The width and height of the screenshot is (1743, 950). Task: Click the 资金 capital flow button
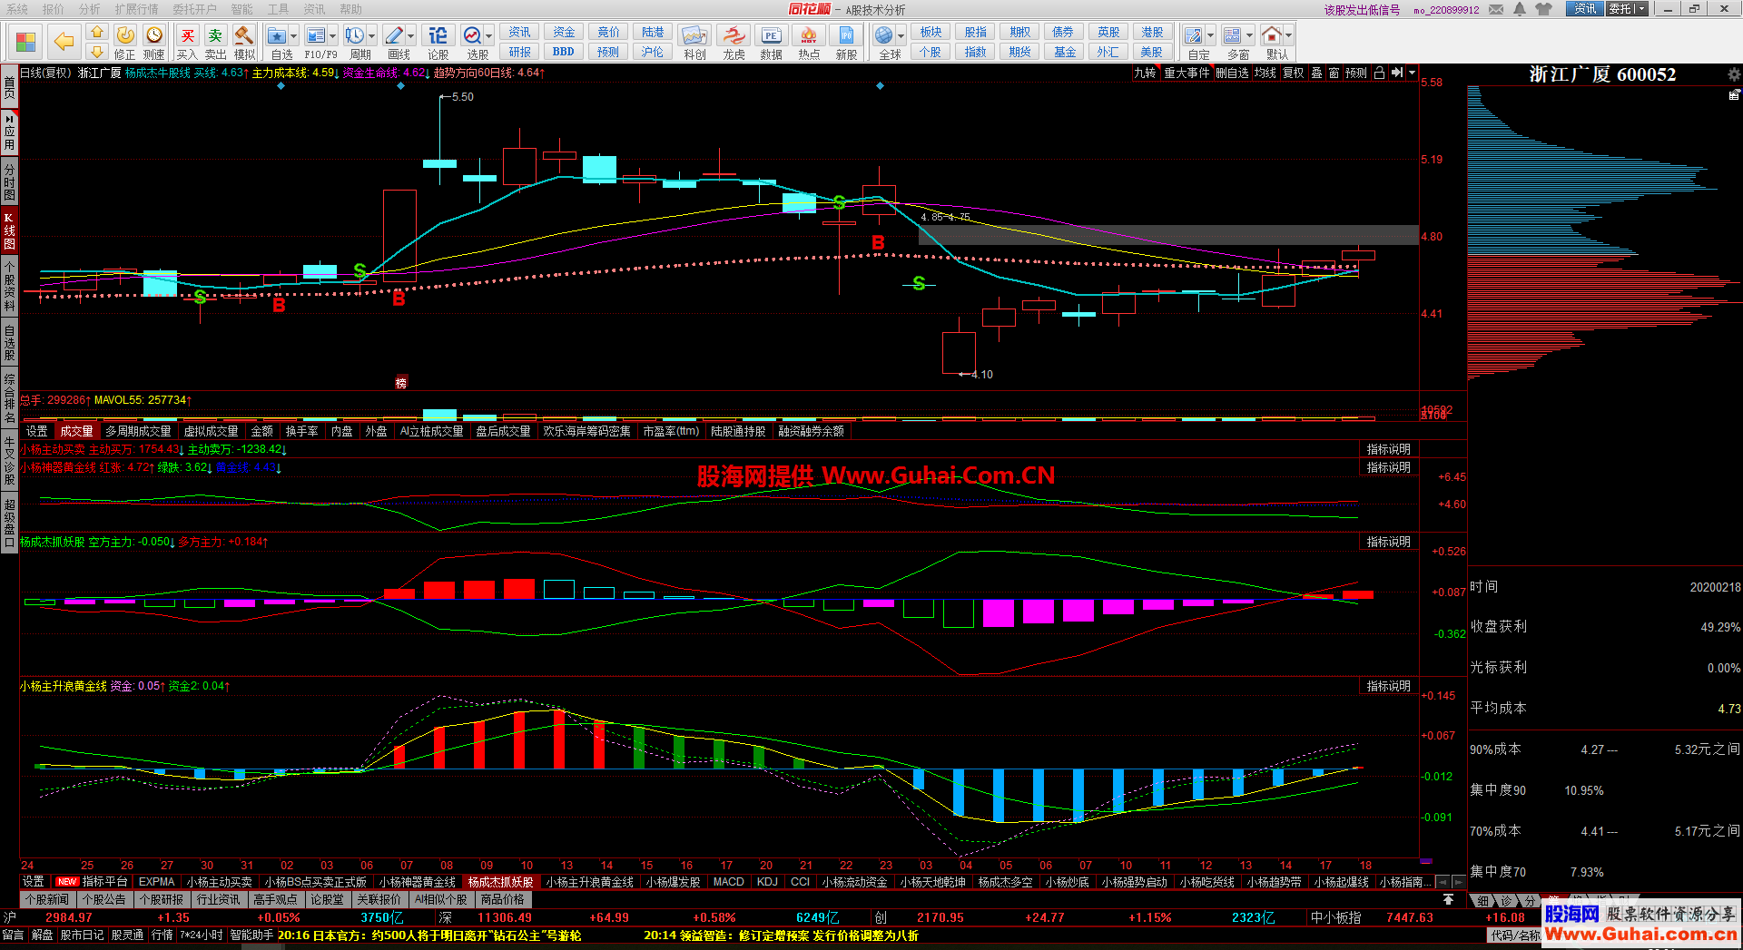(564, 33)
